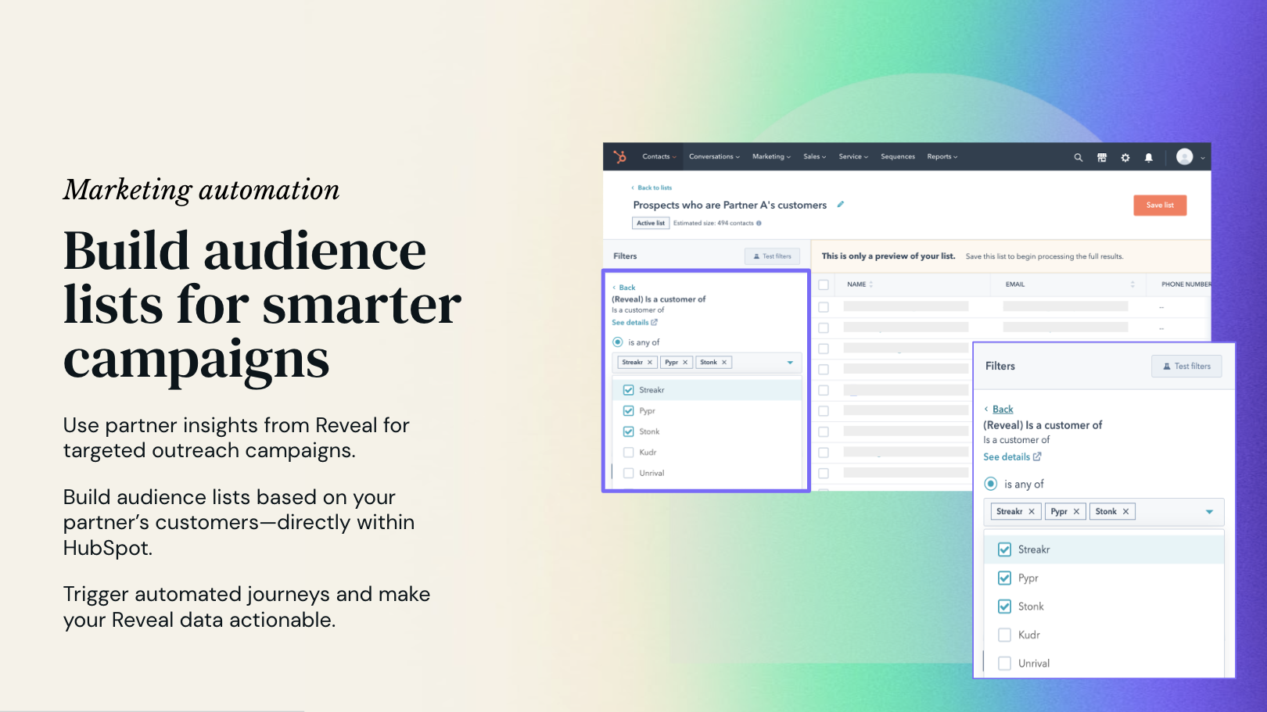Open the notifications bell

pyautogui.click(x=1149, y=157)
